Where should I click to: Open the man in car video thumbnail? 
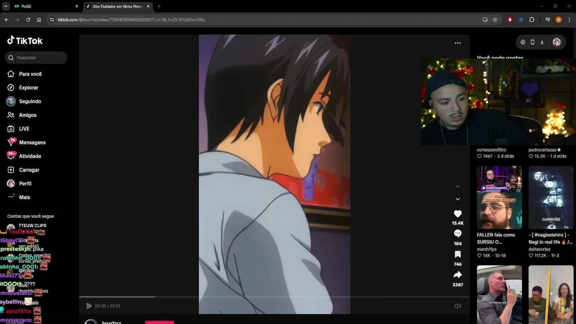[499, 295]
